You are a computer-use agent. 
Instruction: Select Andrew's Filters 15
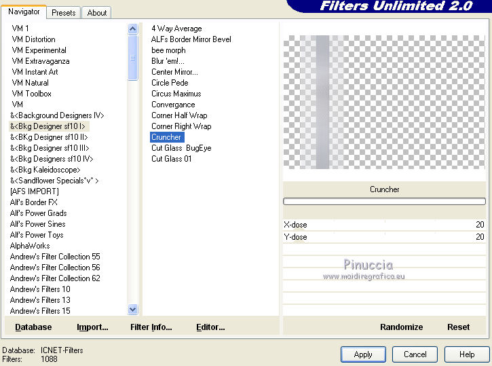(40, 311)
